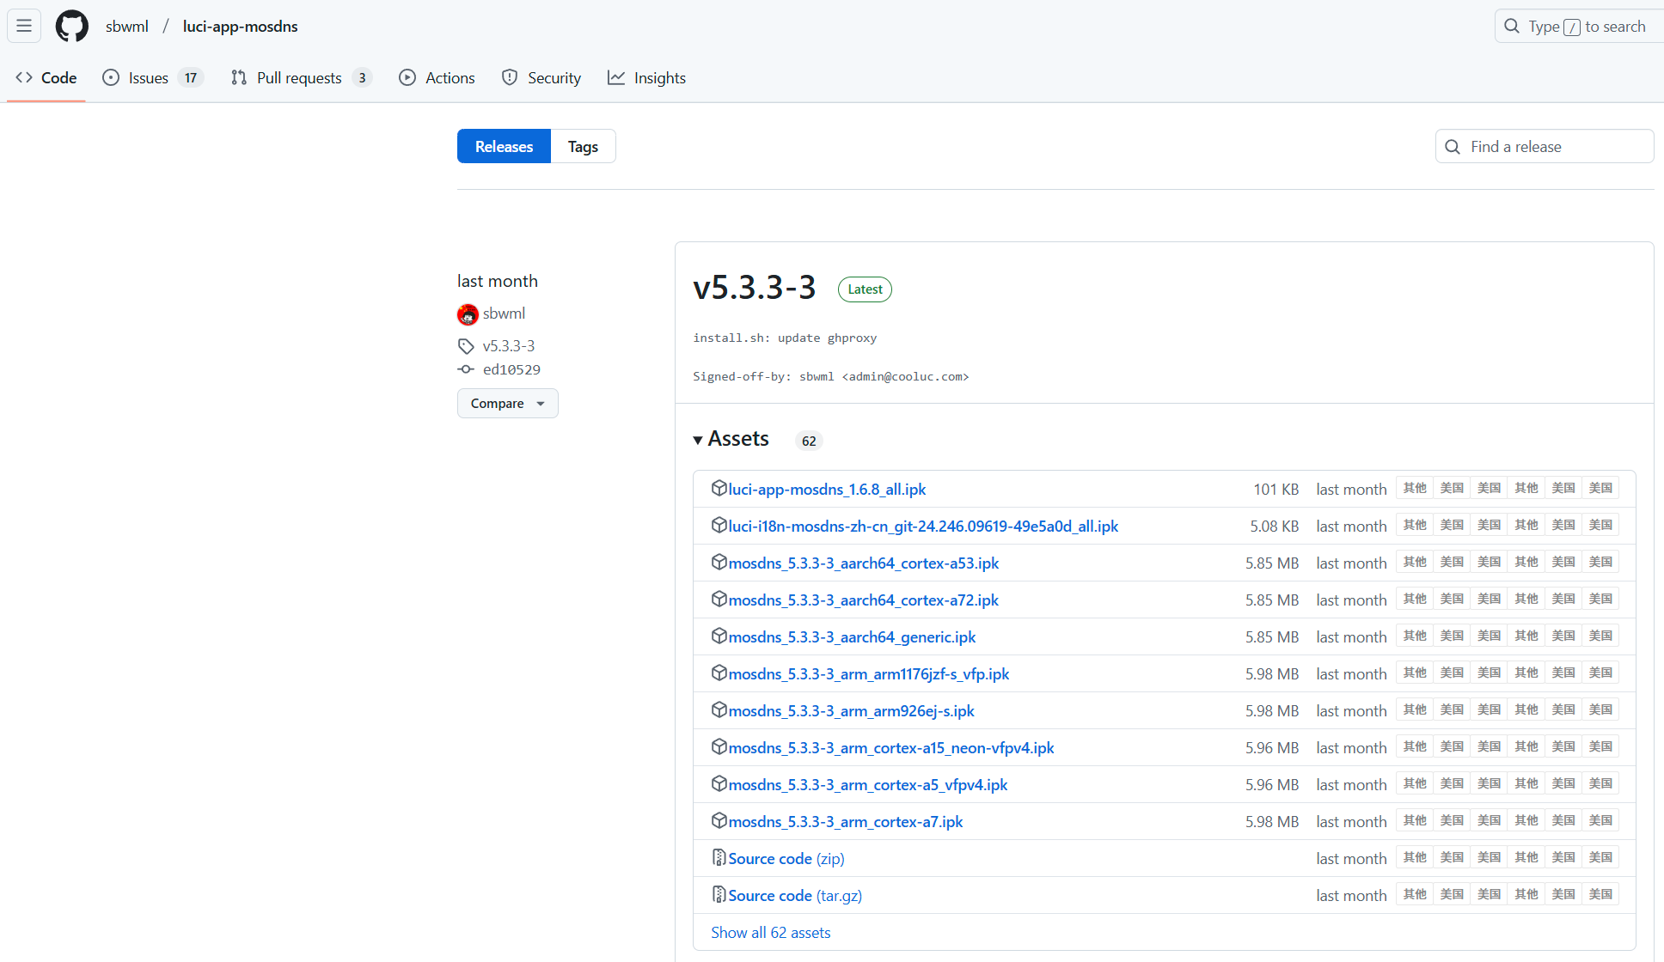Click the tag icon beside v5.3.3-3
Viewport: 1664px width, 962px height.
pyautogui.click(x=466, y=346)
